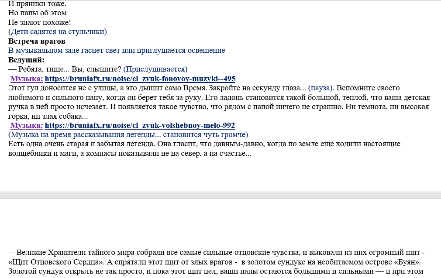Click the bold heading «Встреча врагов»
The image size is (441, 278).
tap(37, 41)
